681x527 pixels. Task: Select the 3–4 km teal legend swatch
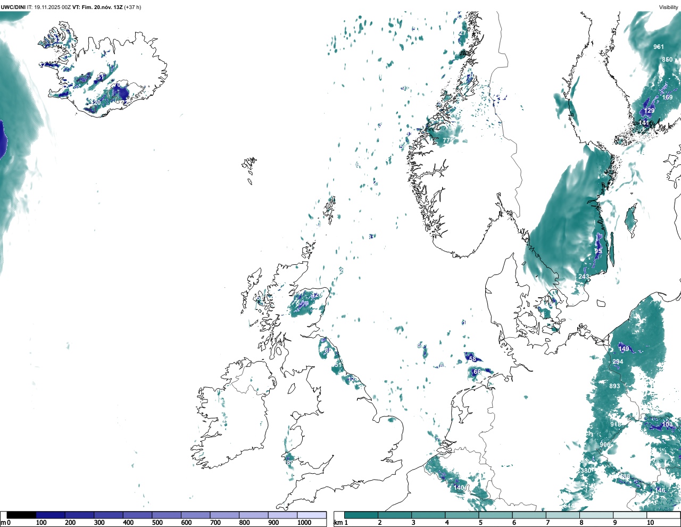click(x=428, y=515)
